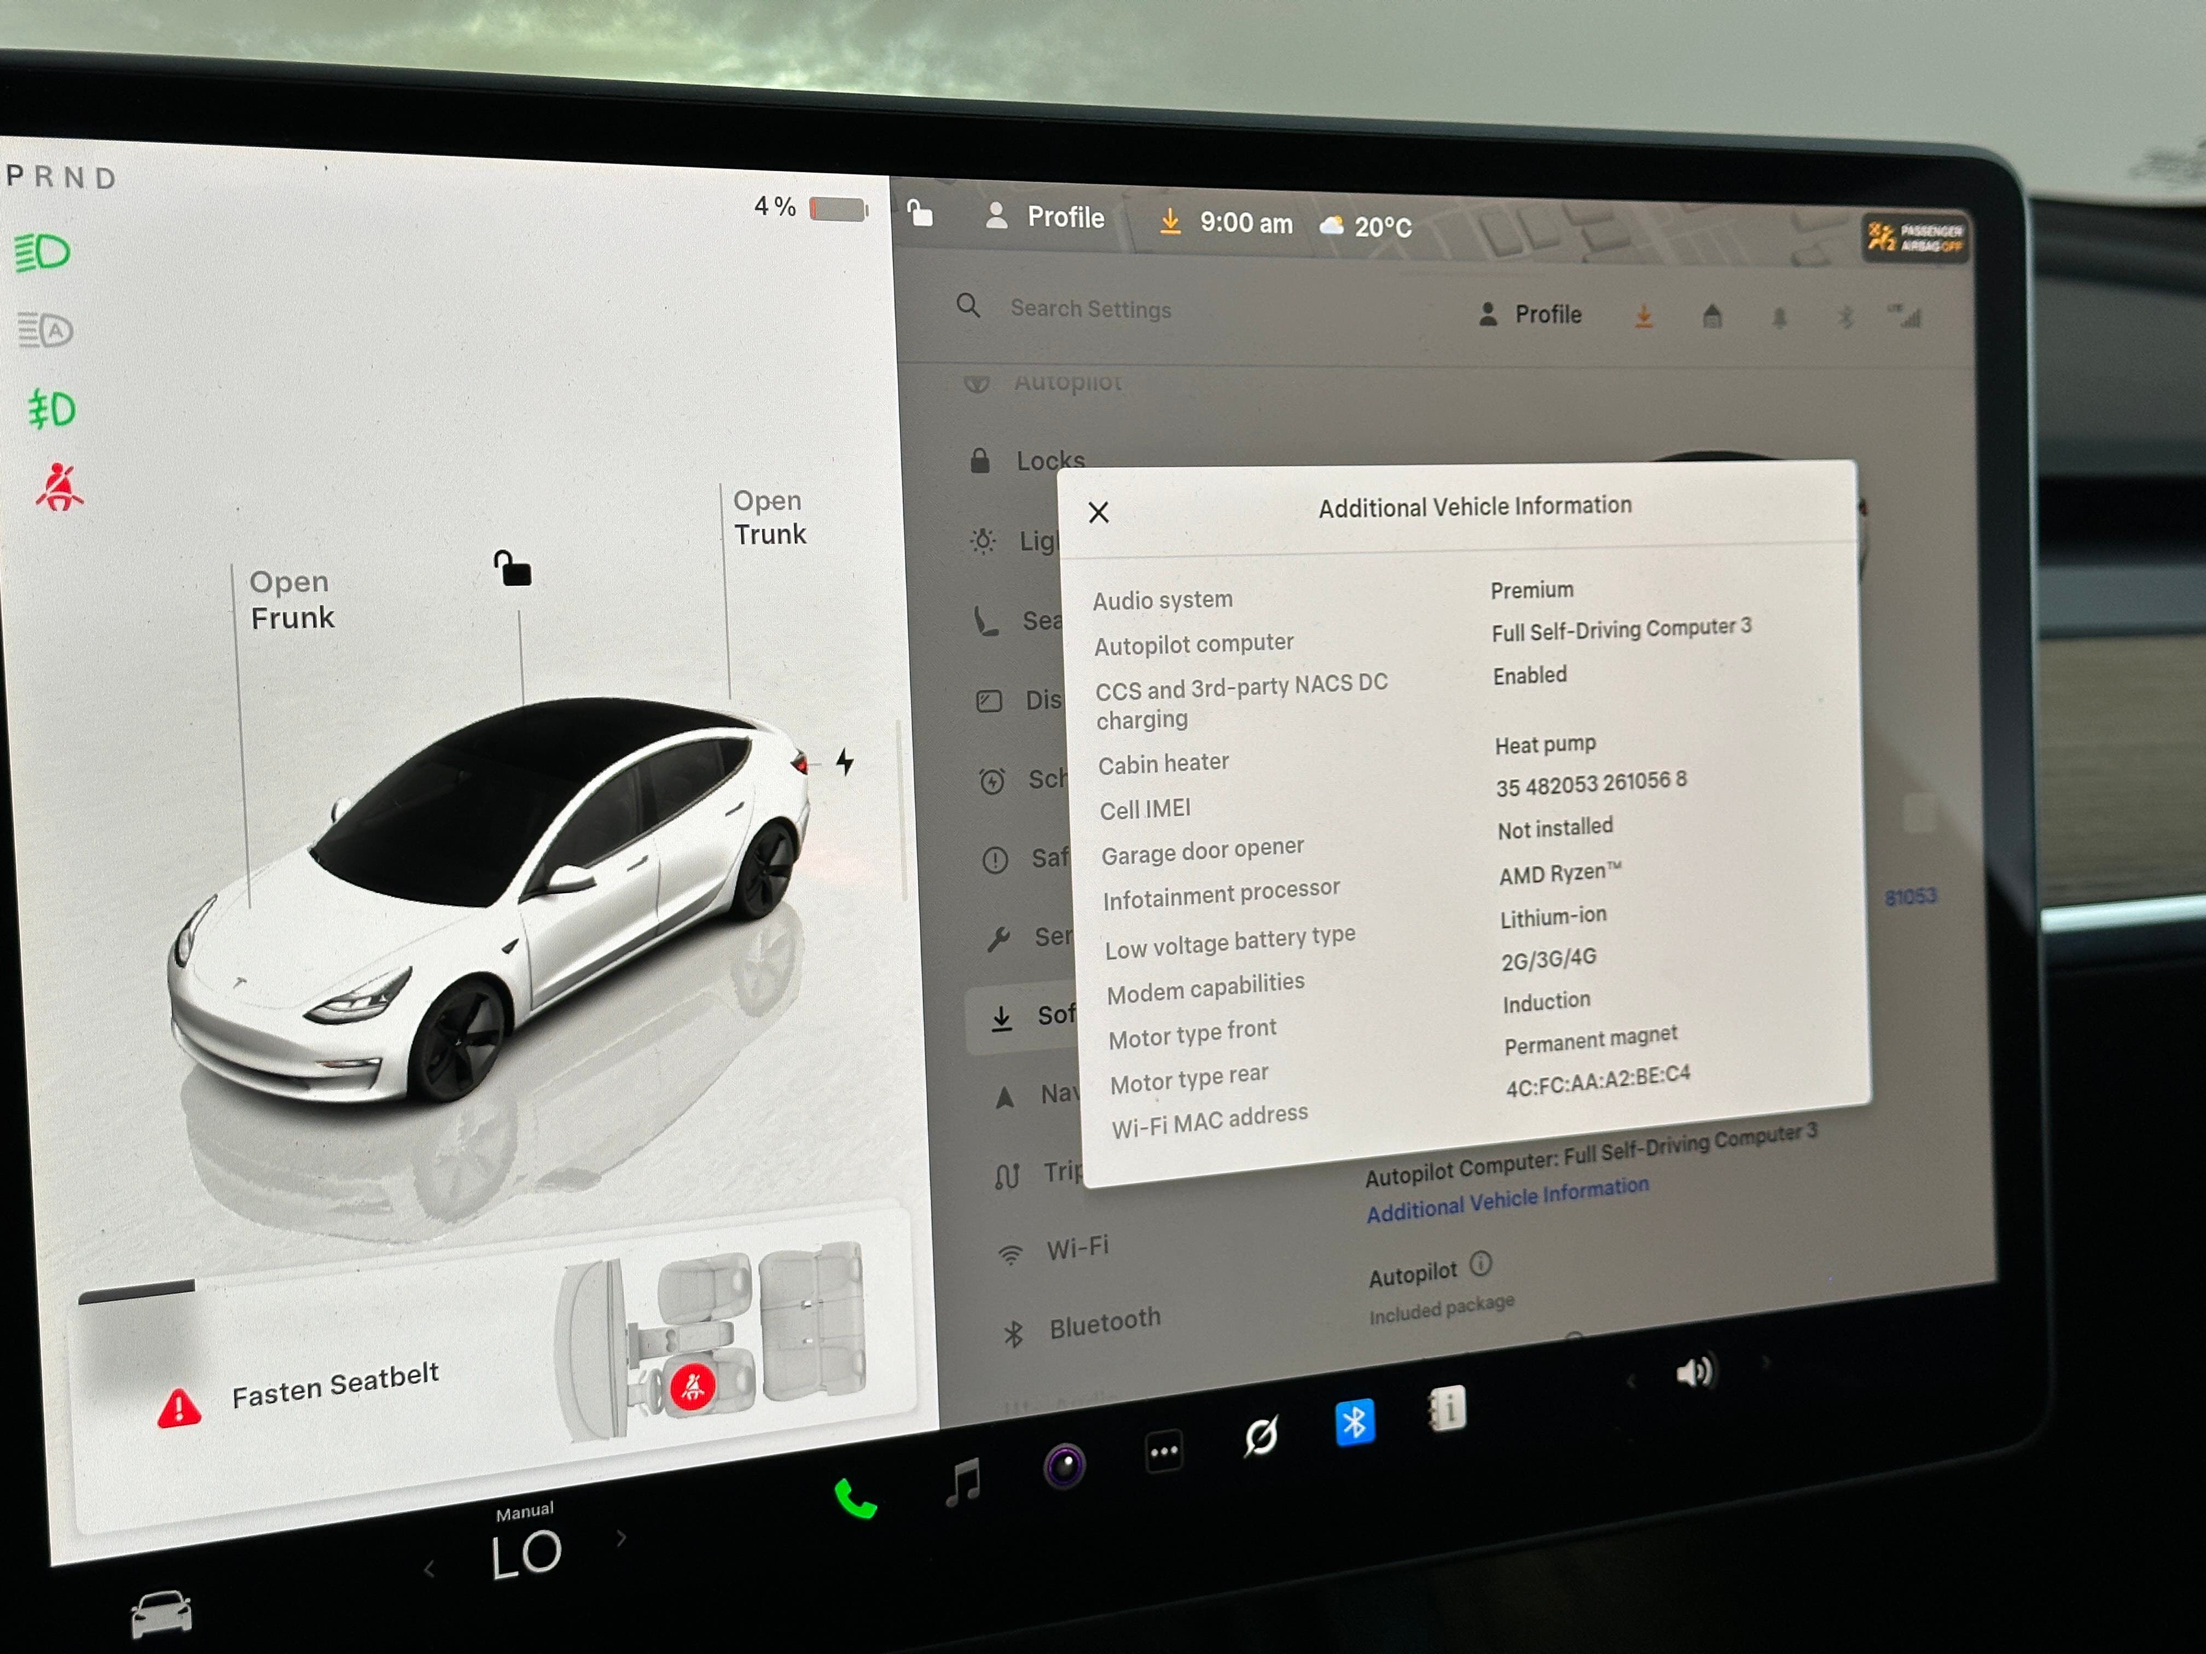Click the Search Settings field

pyautogui.click(x=1090, y=309)
